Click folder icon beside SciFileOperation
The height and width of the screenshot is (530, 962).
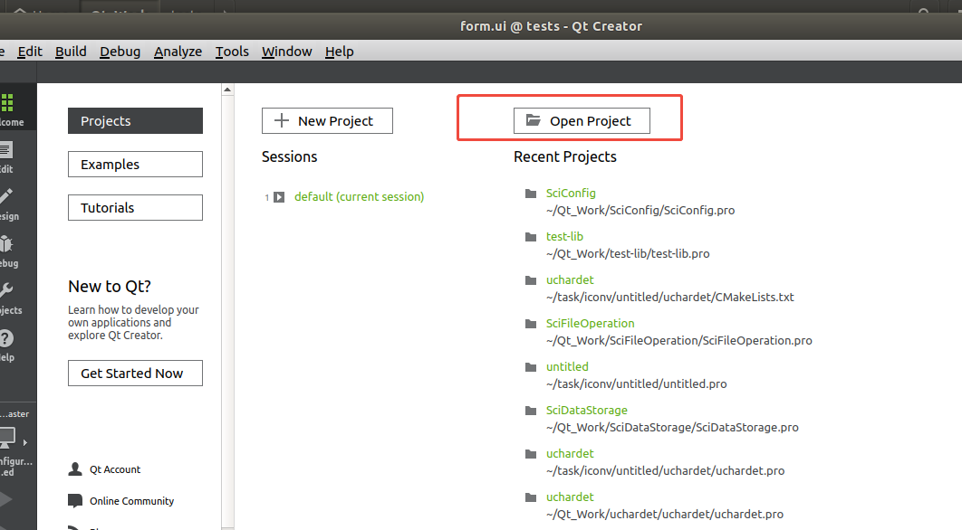[531, 324]
